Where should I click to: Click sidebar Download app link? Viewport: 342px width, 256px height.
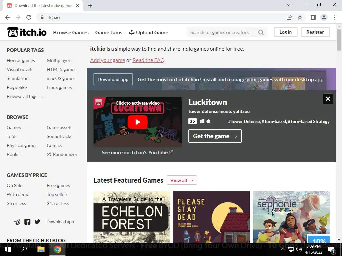(x=60, y=222)
